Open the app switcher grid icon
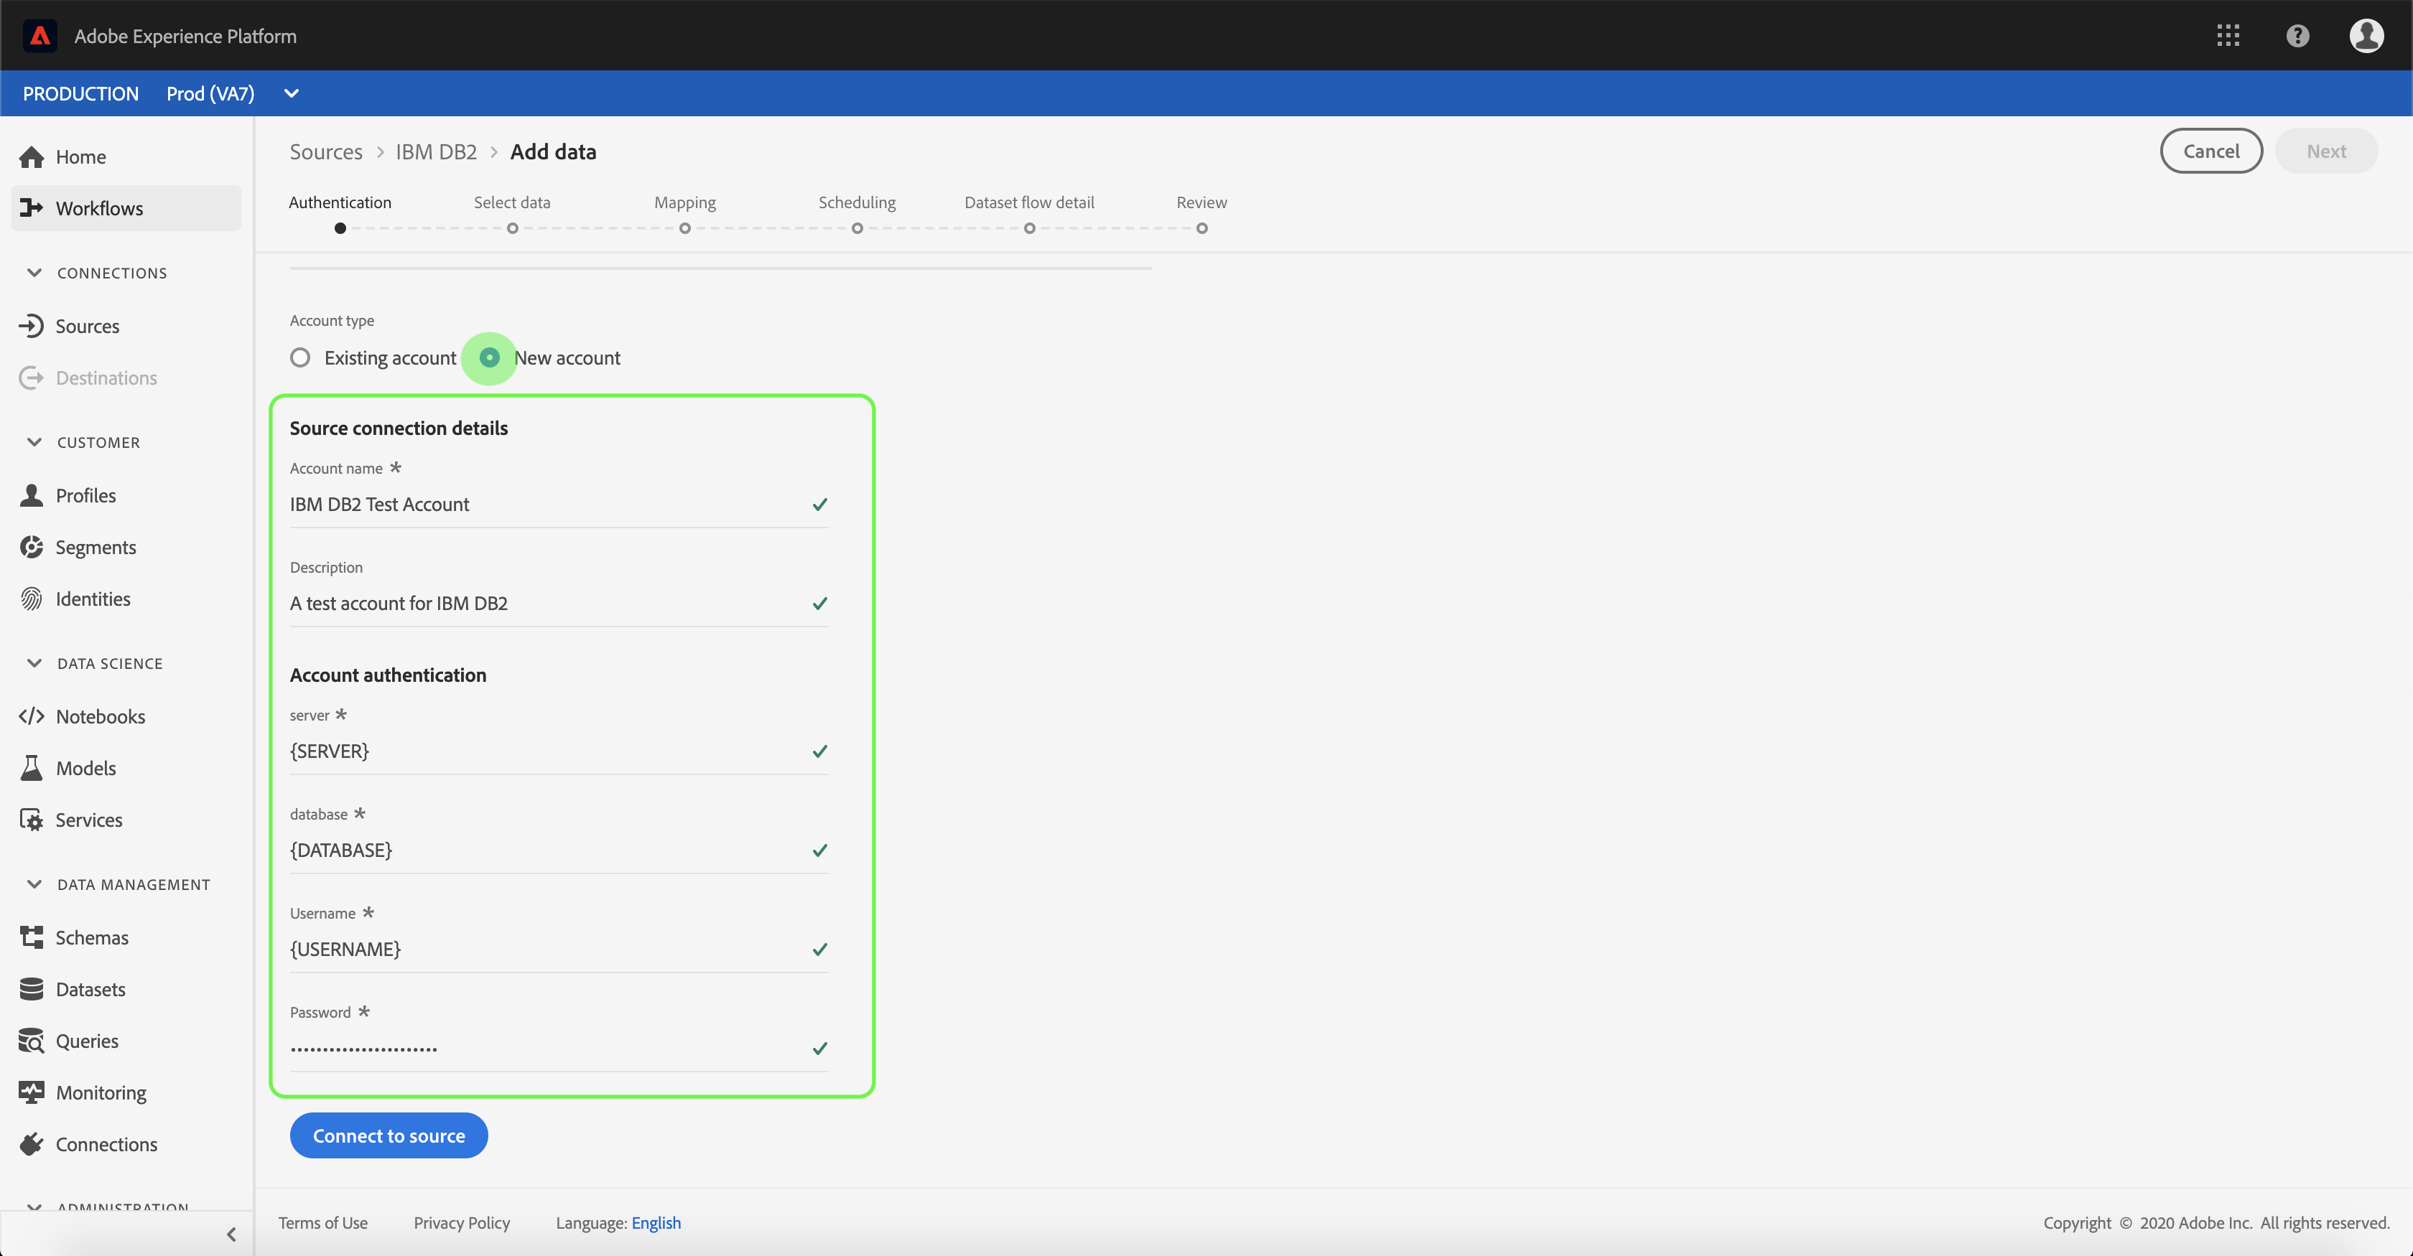 coord(2228,36)
